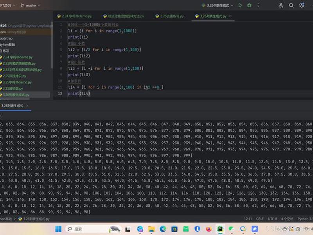The height and width of the screenshot is (235, 313).
Task: Open 2.25 拷贝.py file in project tree
Action: tap(14, 76)
